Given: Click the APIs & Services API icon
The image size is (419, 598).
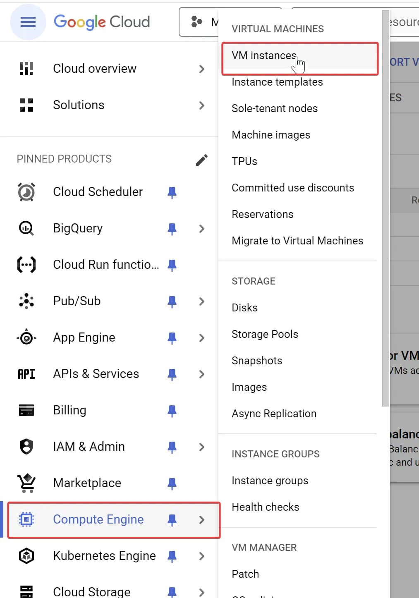Looking at the screenshot, I should (x=26, y=374).
